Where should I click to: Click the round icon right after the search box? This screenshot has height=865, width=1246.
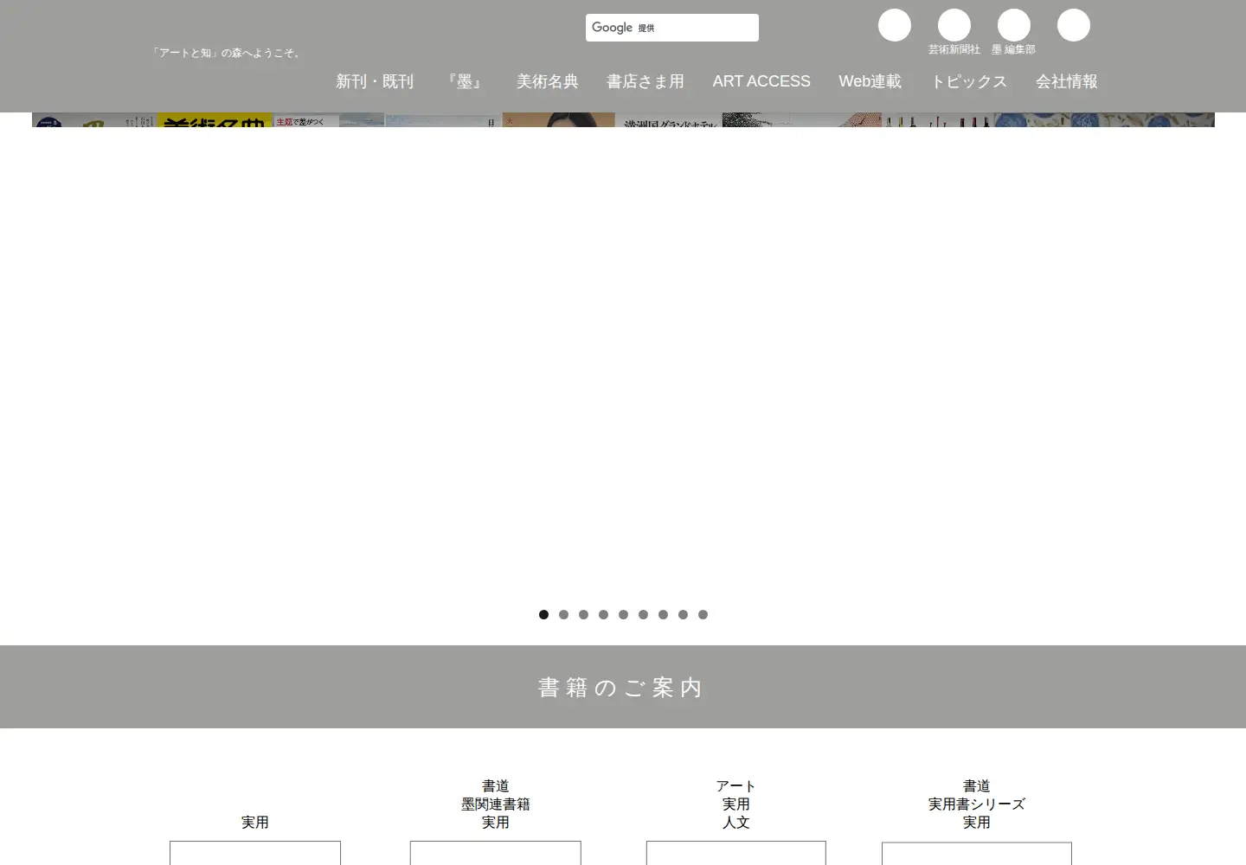(x=895, y=25)
